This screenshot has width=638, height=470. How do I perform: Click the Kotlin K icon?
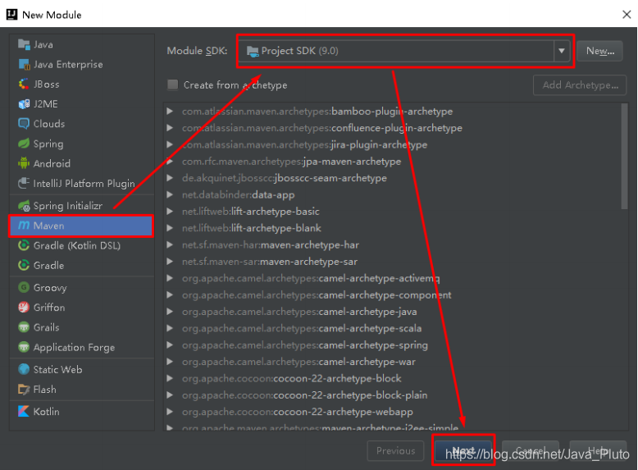click(24, 412)
